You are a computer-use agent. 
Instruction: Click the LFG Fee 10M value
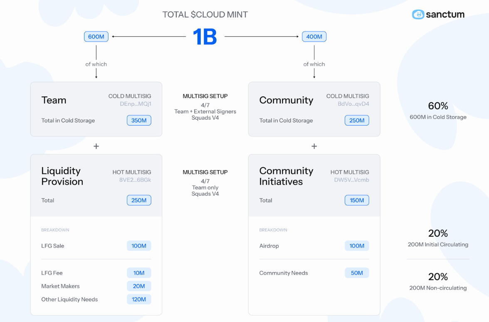139,273
